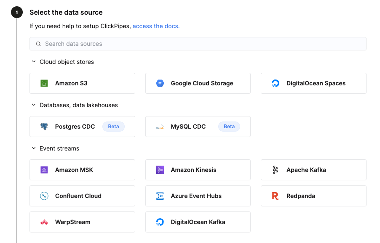Viewport: 380px width, 243px height.
Task: Click the DigitalOcean Spaces icon
Action: (275, 83)
